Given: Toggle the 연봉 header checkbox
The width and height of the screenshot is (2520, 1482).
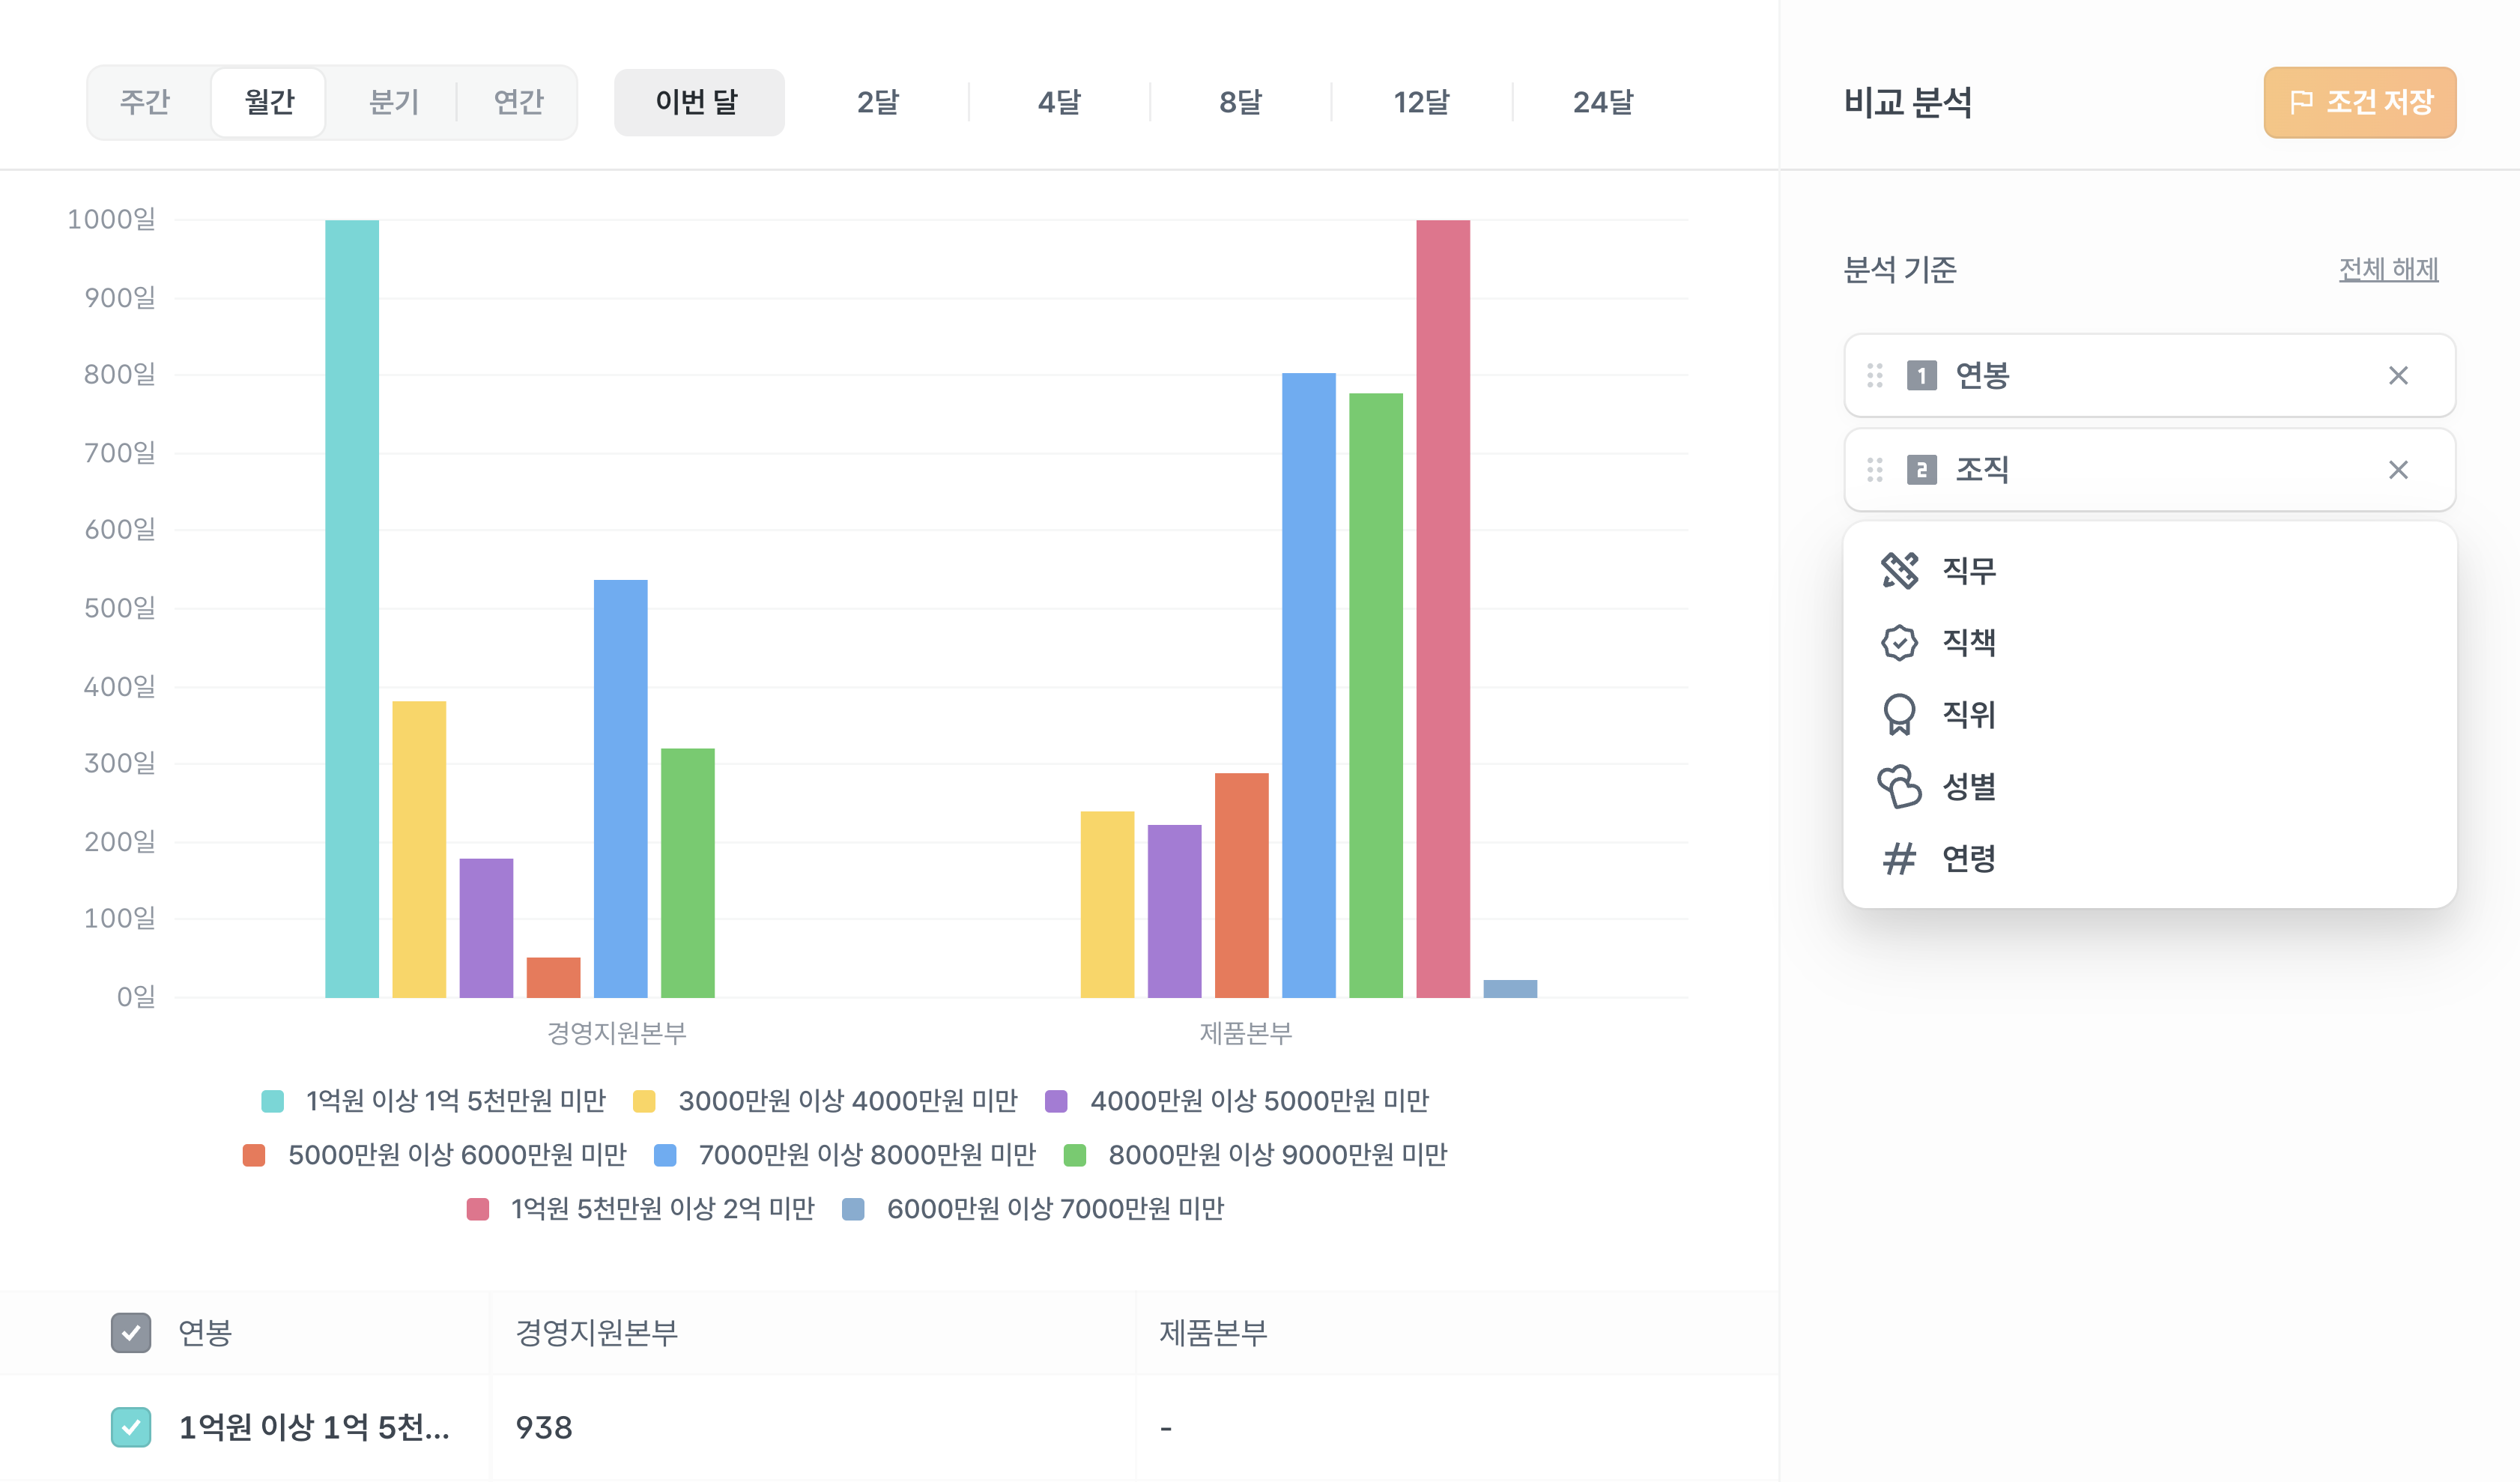Looking at the screenshot, I should (x=131, y=1332).
